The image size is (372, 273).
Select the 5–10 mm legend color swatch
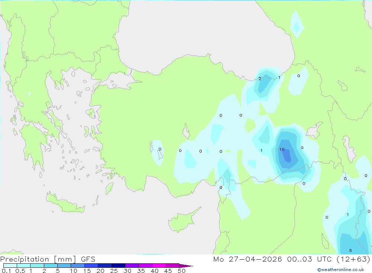[64, 266]
